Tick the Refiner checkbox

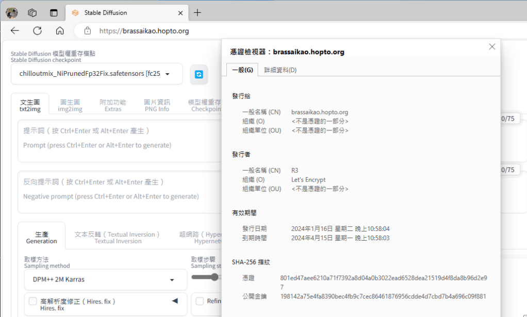(200, 302)
